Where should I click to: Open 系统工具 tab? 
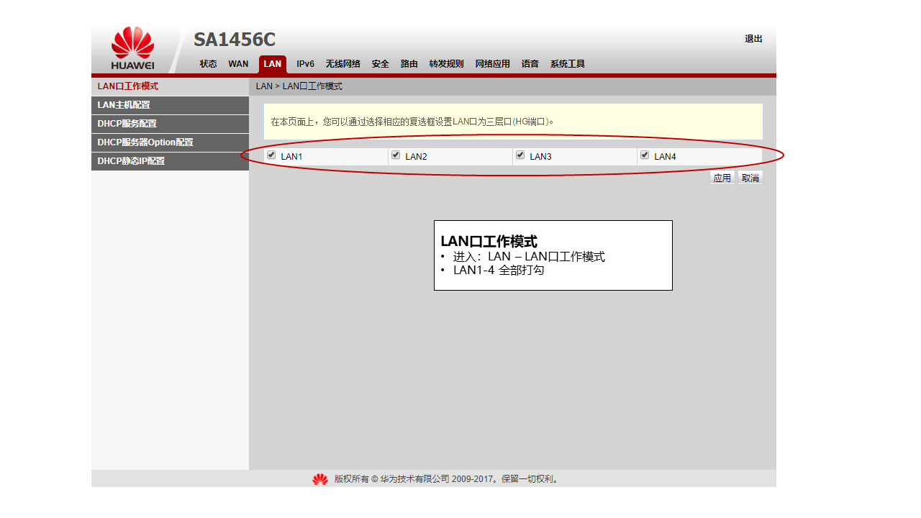567,64
